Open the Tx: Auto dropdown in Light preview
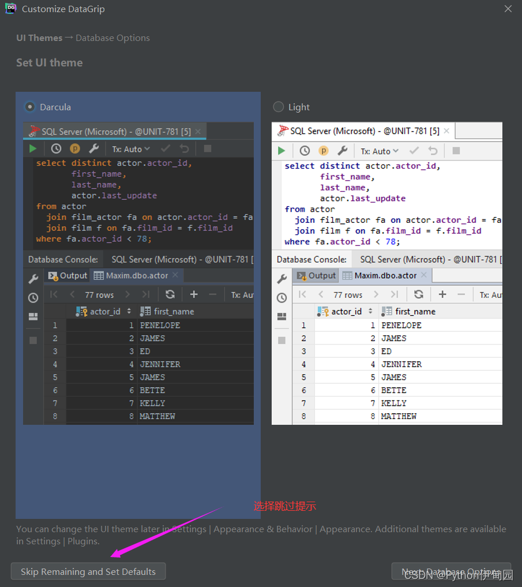 point(380,151)
